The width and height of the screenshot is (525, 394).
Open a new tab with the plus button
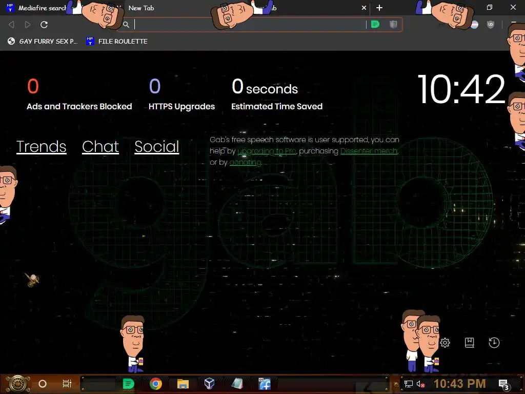click(379, 8)
